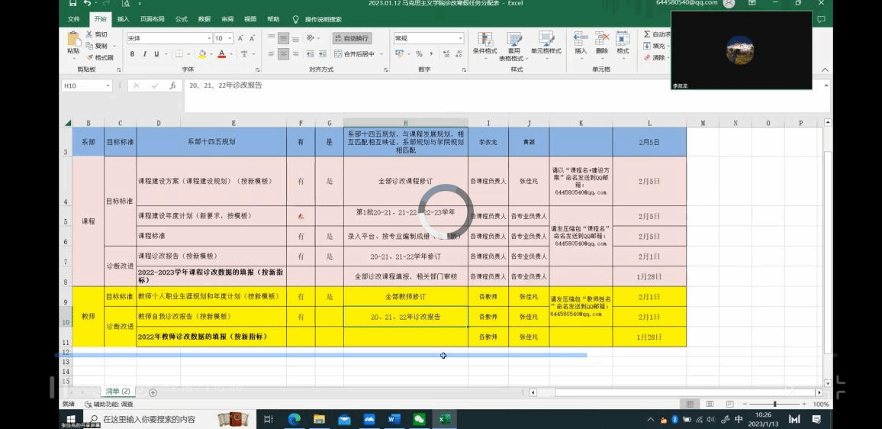Click the Delete cells (删除) icon

coord(602,39)
